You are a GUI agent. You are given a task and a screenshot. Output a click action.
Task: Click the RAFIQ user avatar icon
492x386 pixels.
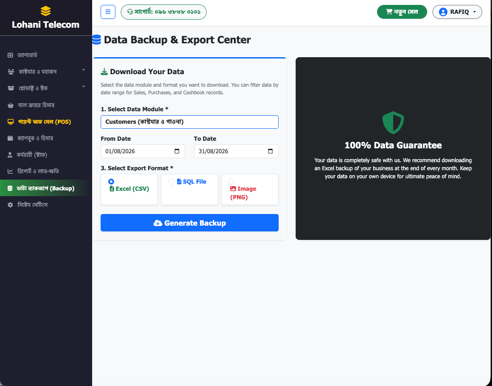coord(443,12)
